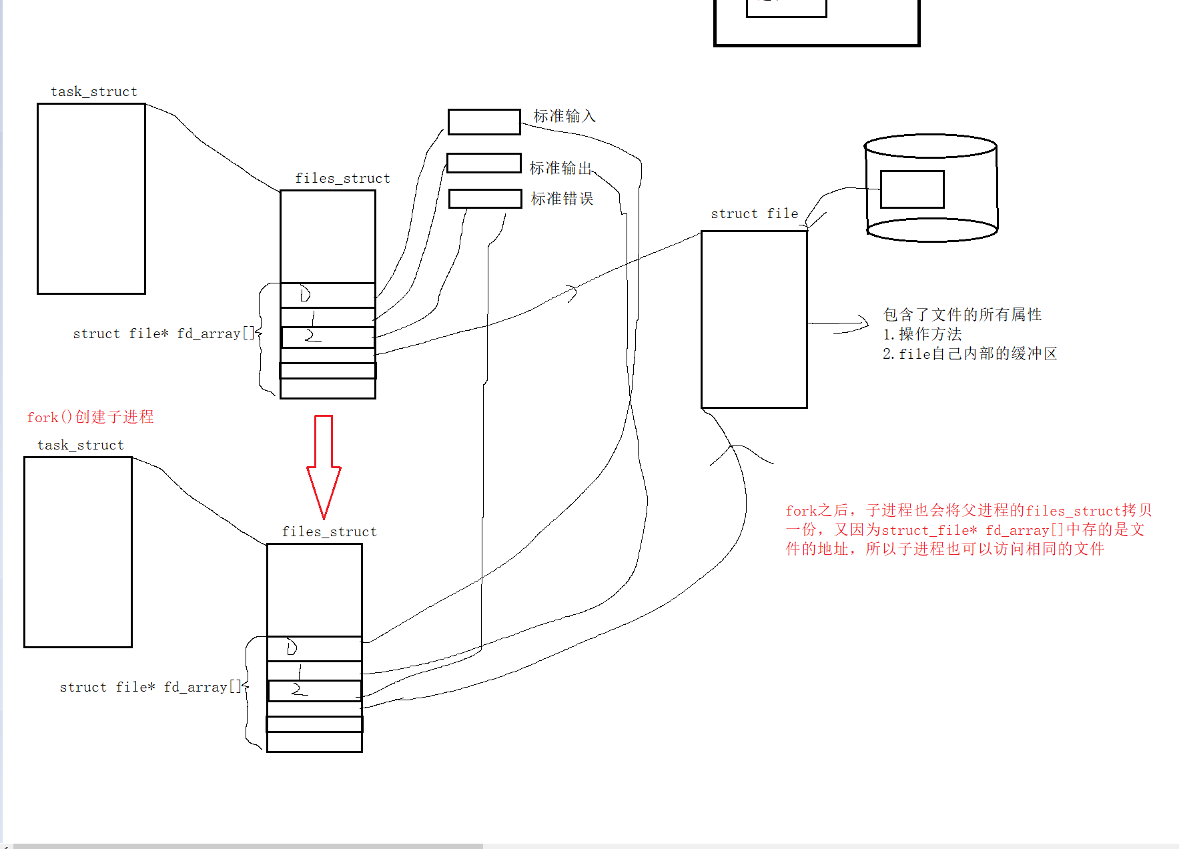Click the red line starting 'fork之后，子进程也会'

pyautogui.click(x=968, y=510)
